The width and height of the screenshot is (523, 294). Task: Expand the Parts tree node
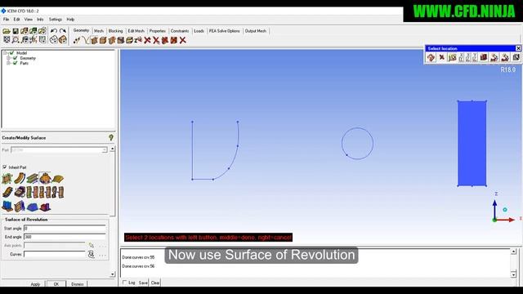coord(8,63)
